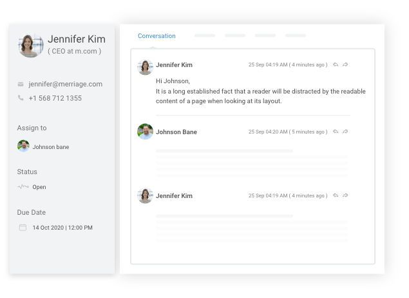Click Jennifer Kim avatar in last message

coord(145,195)
